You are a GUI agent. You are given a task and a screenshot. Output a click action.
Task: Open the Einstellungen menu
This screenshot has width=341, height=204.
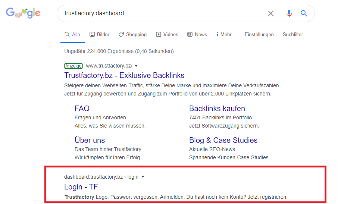point(259,34)
